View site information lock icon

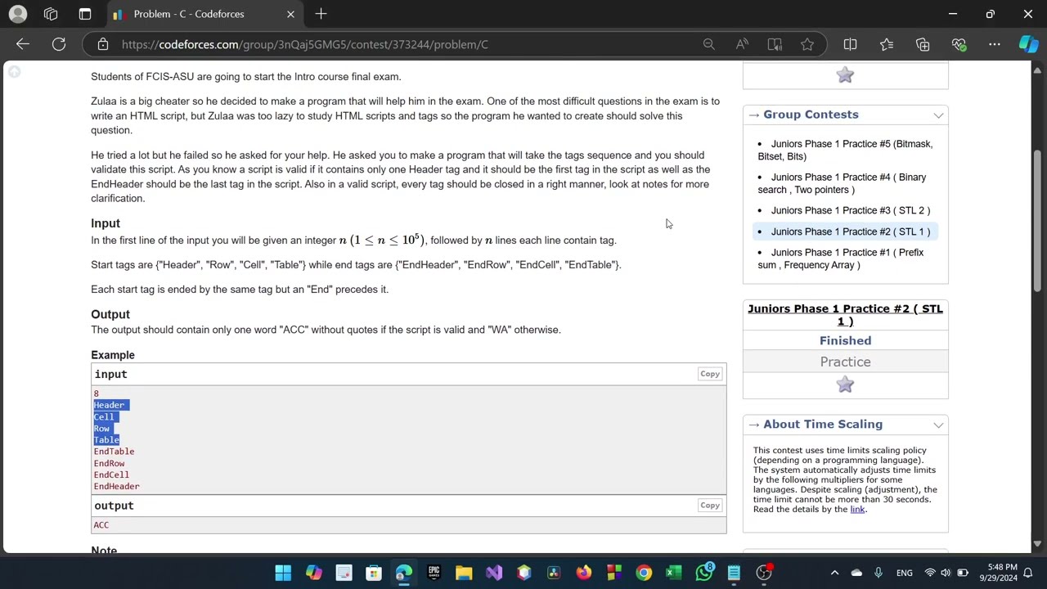point(103,44)
